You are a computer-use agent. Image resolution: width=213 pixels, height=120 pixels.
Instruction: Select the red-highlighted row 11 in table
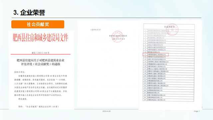tap(155, 54)
